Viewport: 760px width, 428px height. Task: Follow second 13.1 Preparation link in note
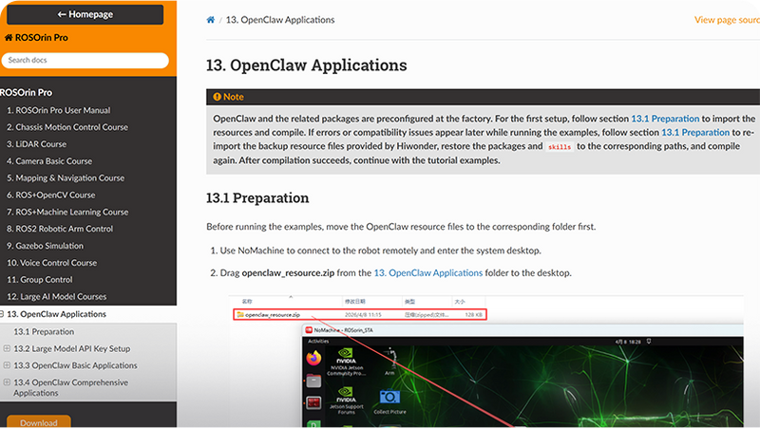coord(695,132)
